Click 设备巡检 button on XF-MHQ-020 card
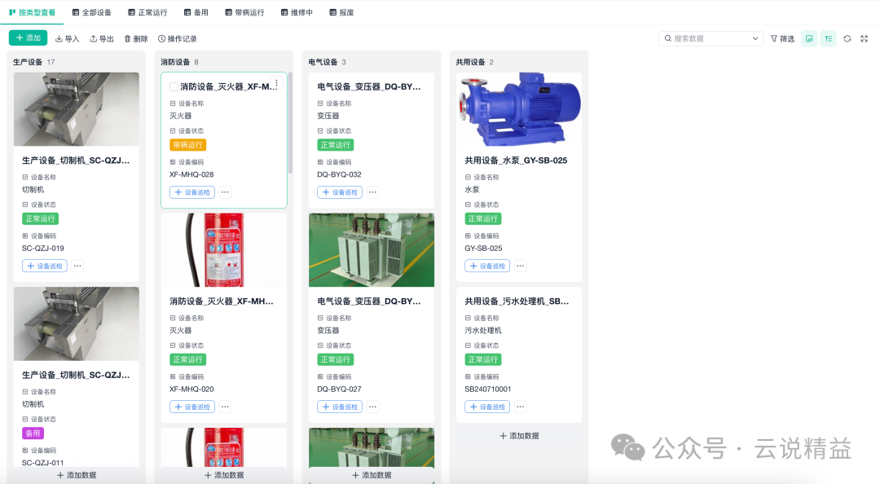Screen dimensions: 880x484 192,407
